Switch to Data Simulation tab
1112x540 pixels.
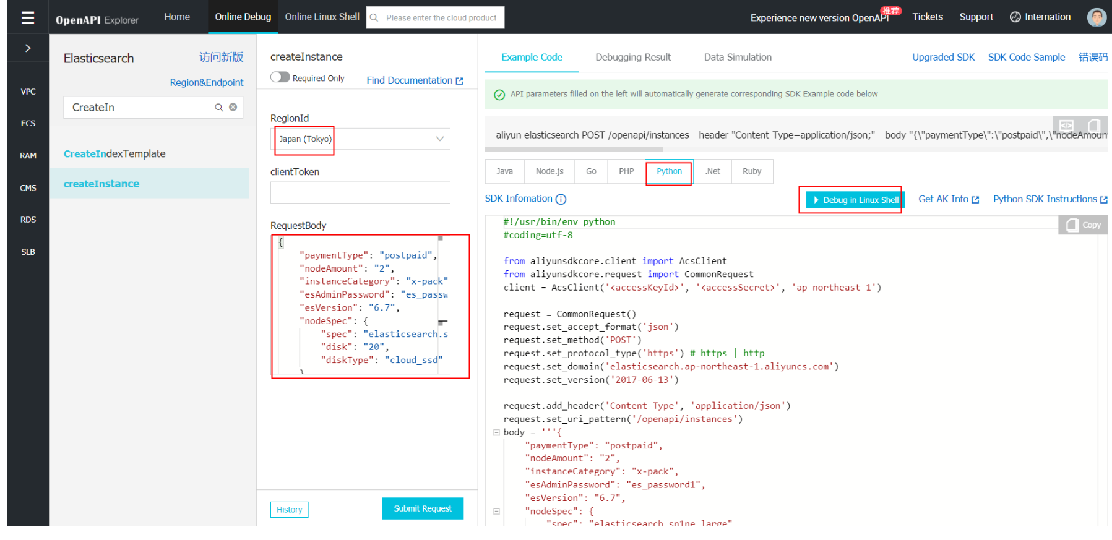click(x=738, y=58)
